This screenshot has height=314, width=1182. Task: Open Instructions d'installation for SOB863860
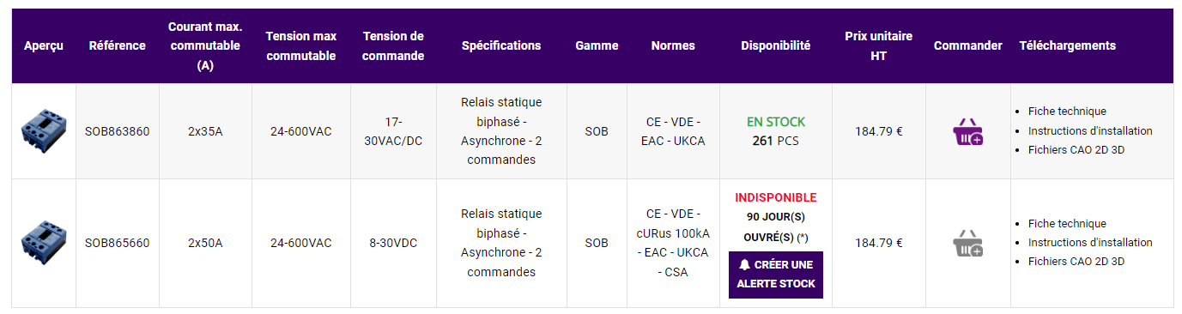pyautogui.click(x=1090, y=131)
